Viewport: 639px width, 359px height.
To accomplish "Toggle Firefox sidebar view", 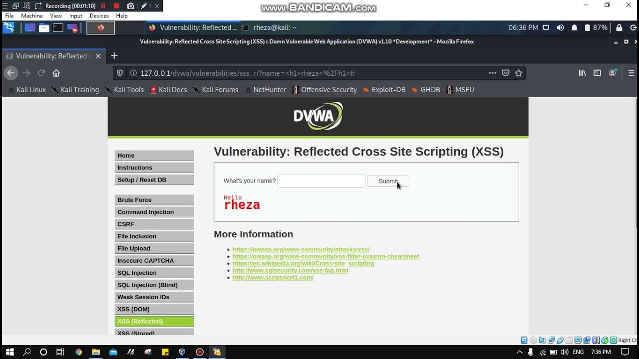I will [x=597, y=73].
